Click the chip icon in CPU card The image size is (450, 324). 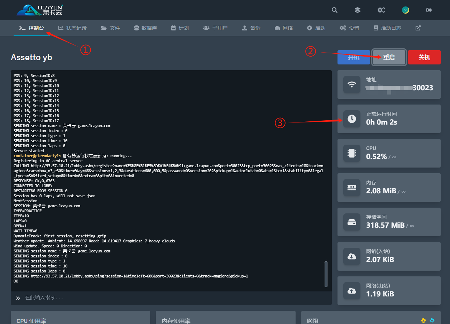point(352,153)
